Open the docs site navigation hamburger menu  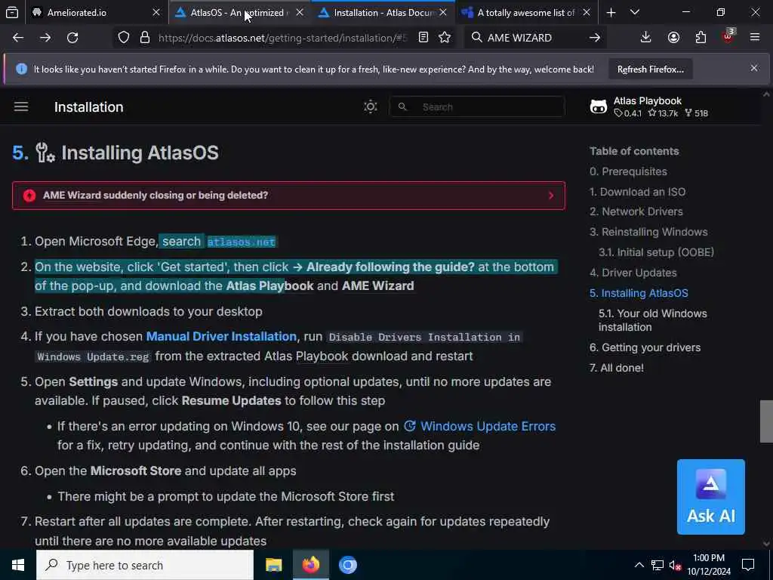click(x=21, y=106)
